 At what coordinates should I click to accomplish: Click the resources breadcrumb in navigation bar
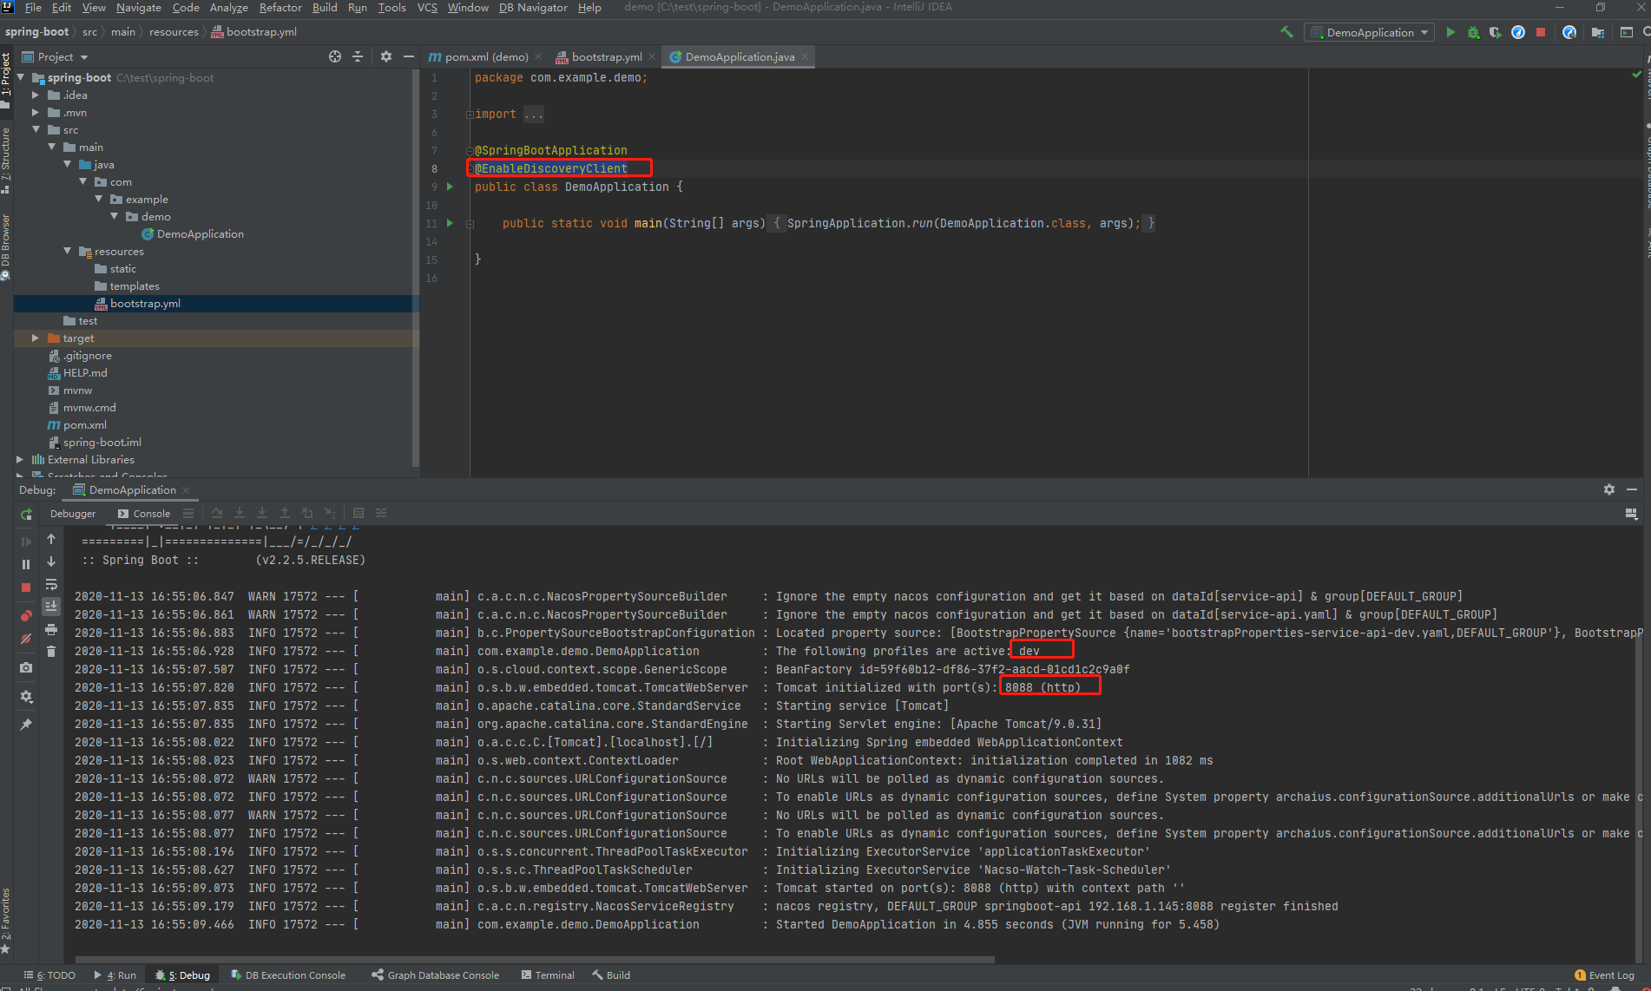tap(174, 32)
